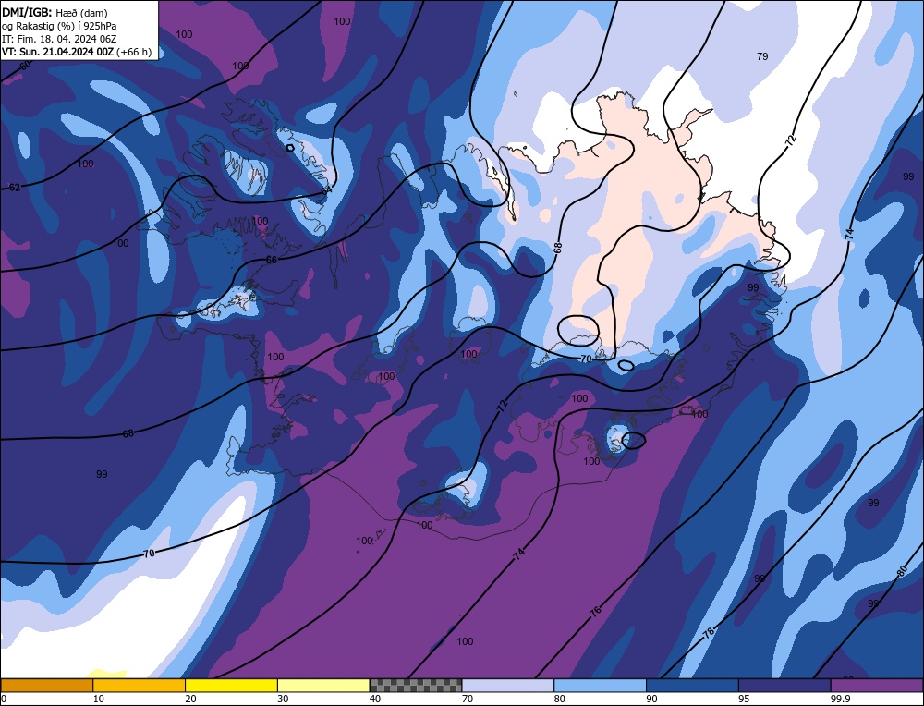Click the purple above-99.9 legend swatch
This screenshot has height=706, width=924.
[x=877, y=686]
